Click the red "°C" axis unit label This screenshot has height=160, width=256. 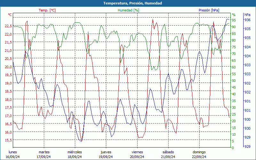[10, 15]
